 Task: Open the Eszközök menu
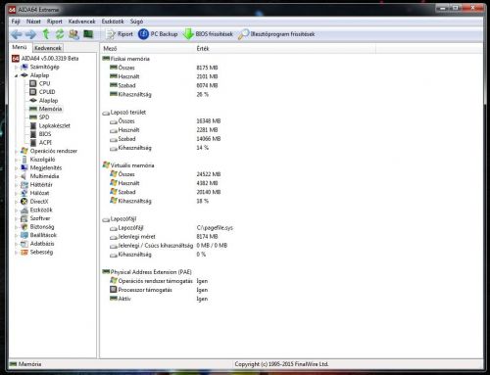pos(113,22)
